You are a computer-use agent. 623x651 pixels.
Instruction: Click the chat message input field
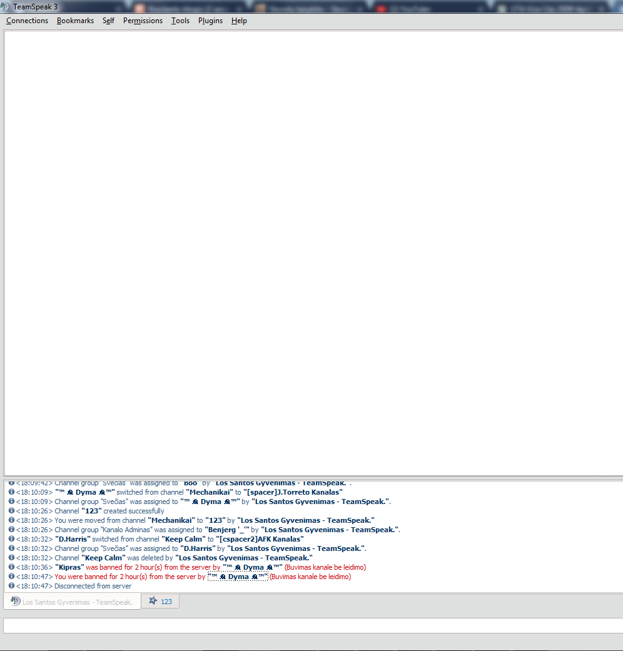click(x=313, y=626)
